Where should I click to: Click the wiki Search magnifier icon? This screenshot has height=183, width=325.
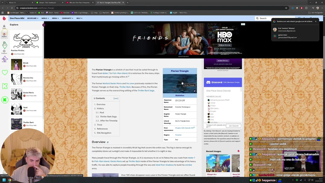coord(257,18)
